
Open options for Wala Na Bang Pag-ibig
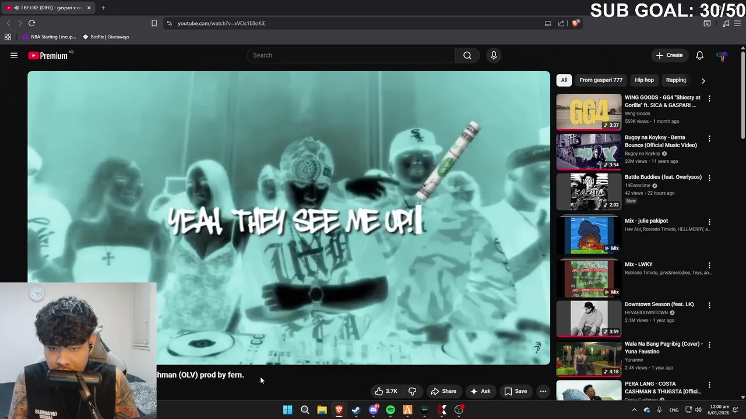[x=709, y=345]
